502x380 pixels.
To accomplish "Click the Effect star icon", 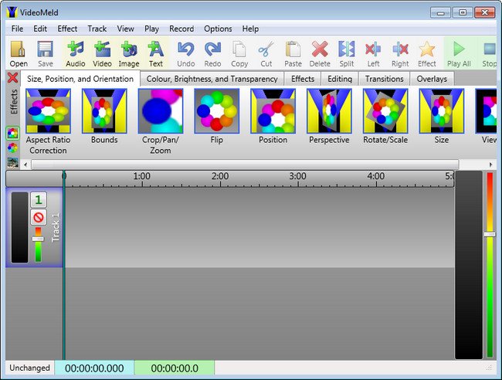I will pos(427,54).
